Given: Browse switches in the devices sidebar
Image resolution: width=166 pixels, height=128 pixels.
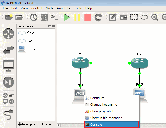Looking at the screenshot, I should (8, 50).
